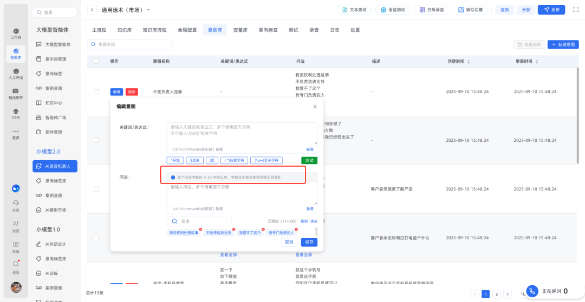Click the green 测试 button

(x=309, y=160)
